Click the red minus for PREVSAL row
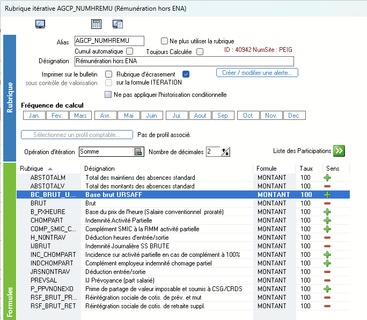The width and height of the screenshot is (367, 320). pos(327,280)
